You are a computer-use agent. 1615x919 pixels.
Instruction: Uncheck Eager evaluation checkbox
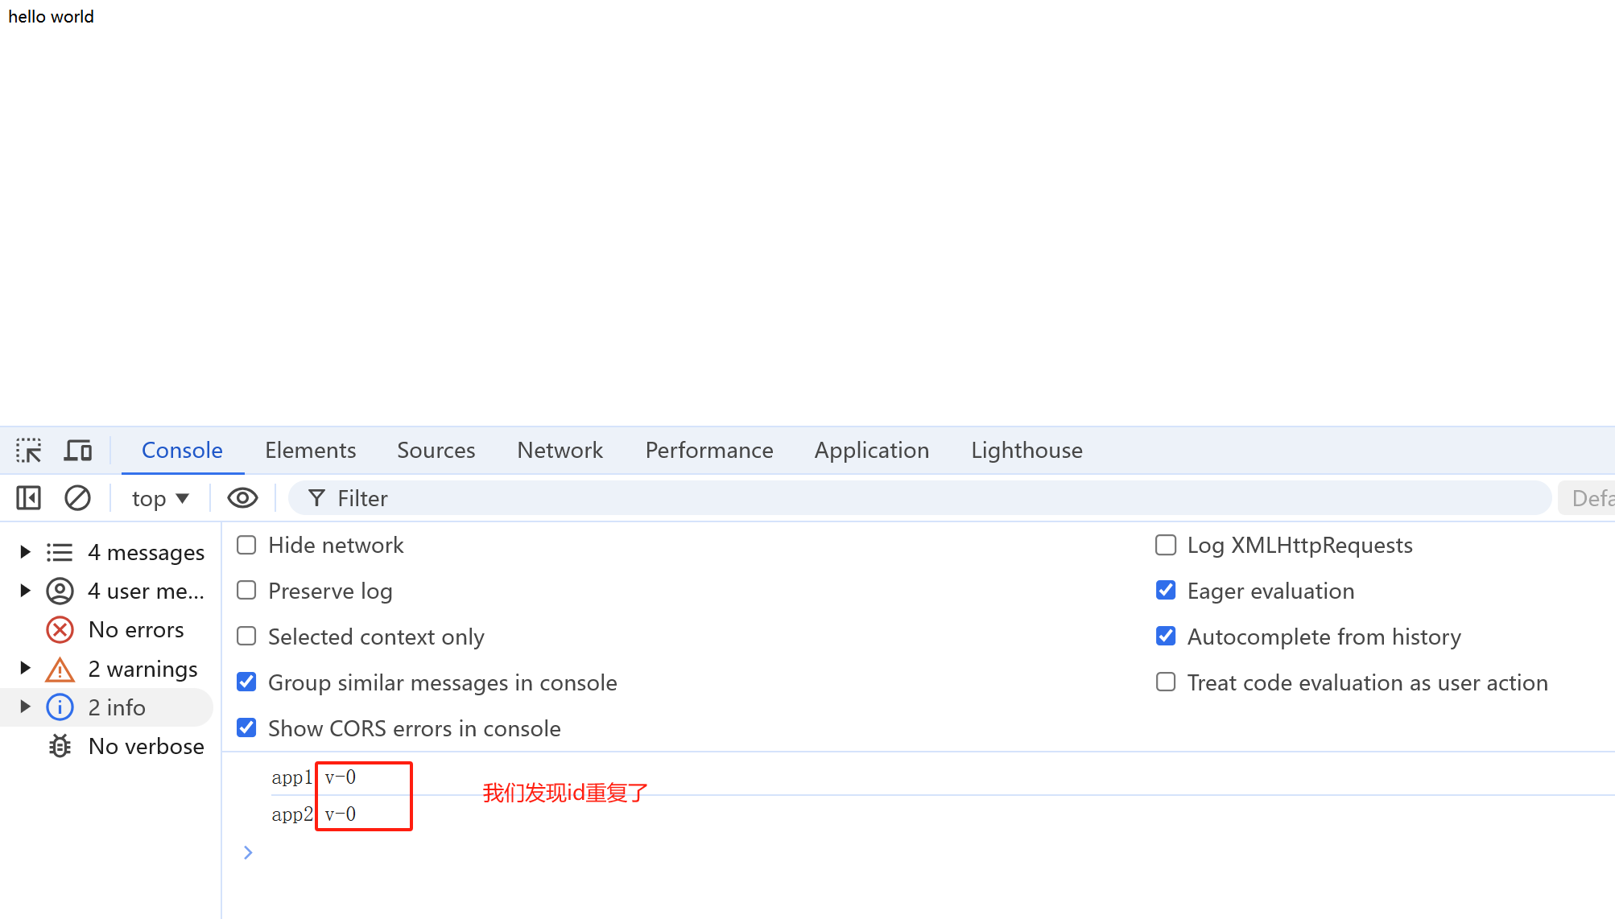1166,591
